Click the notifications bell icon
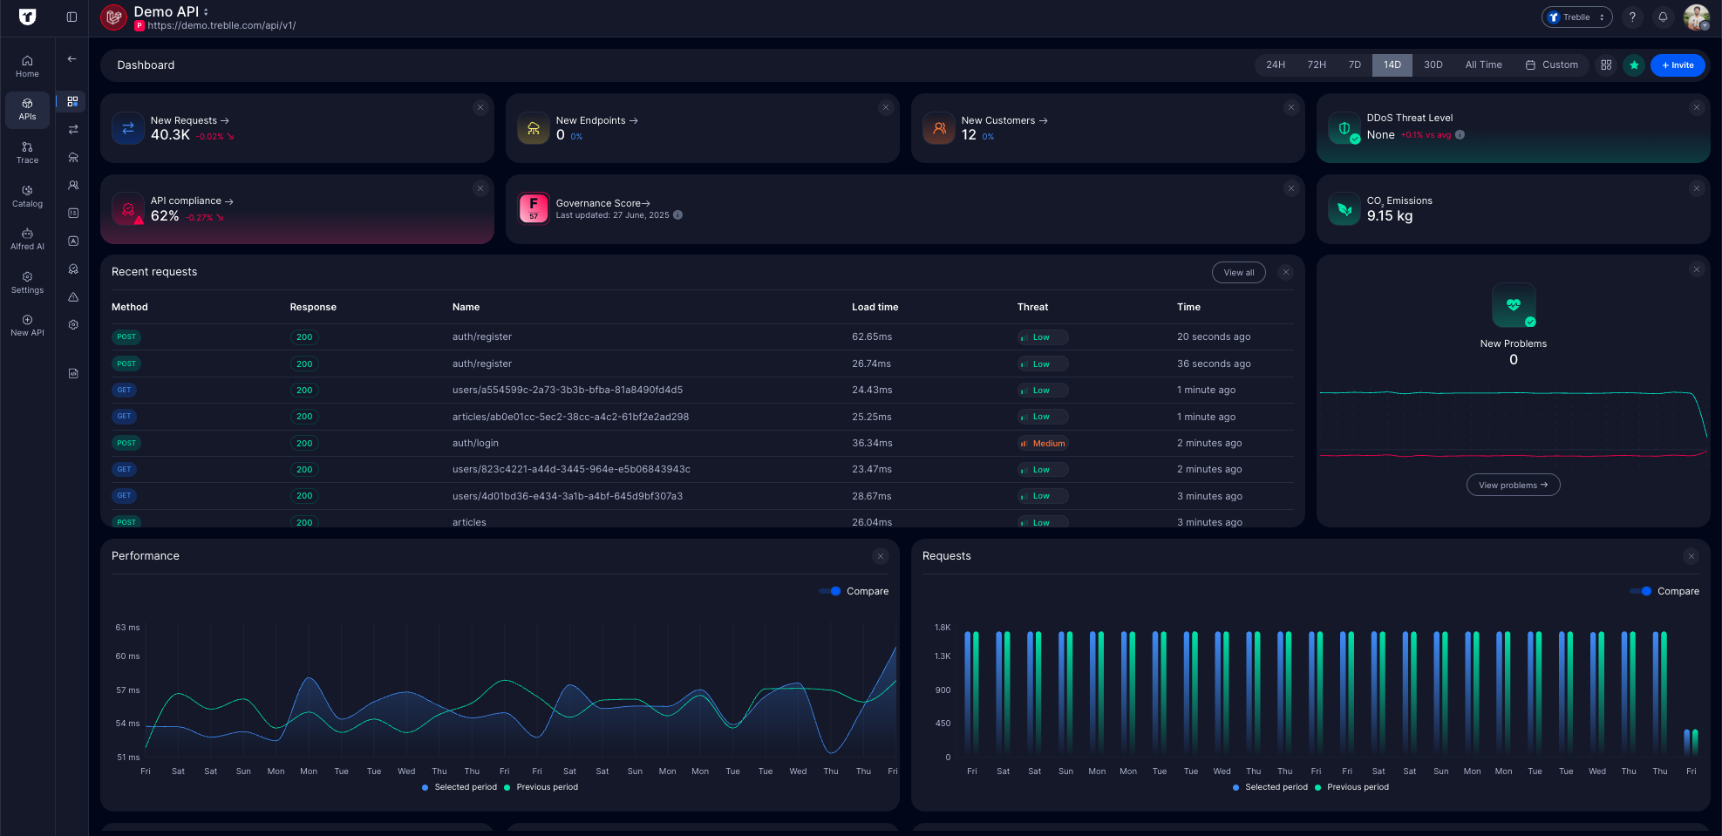The height and width of the screenshot is (836, 1722). (x=1663, y=17)
